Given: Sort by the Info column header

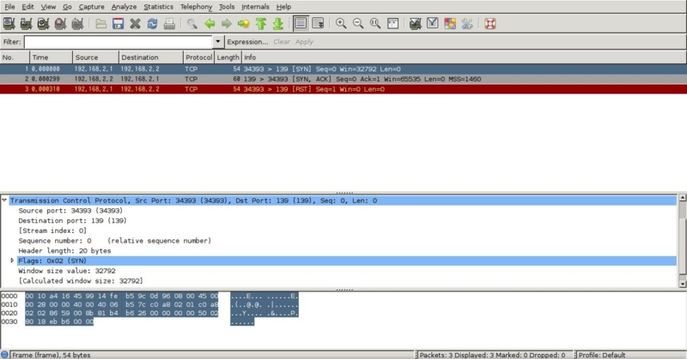Looking at the screenshot, I should pyautogui.click(x=465, y=57).
